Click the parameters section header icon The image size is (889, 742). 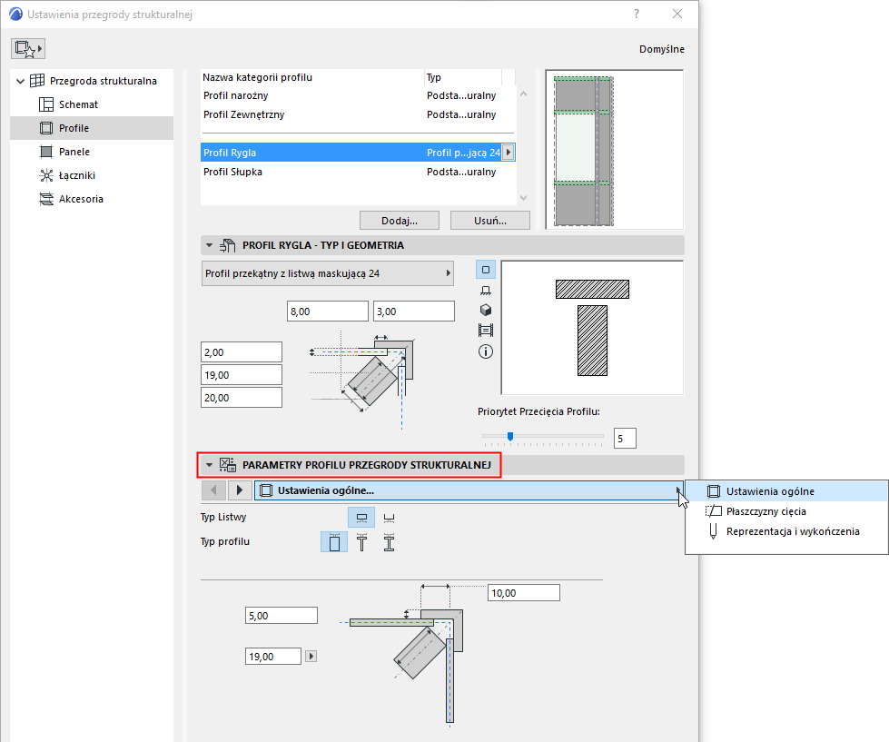pyautogui.click(x=228, y=465)
